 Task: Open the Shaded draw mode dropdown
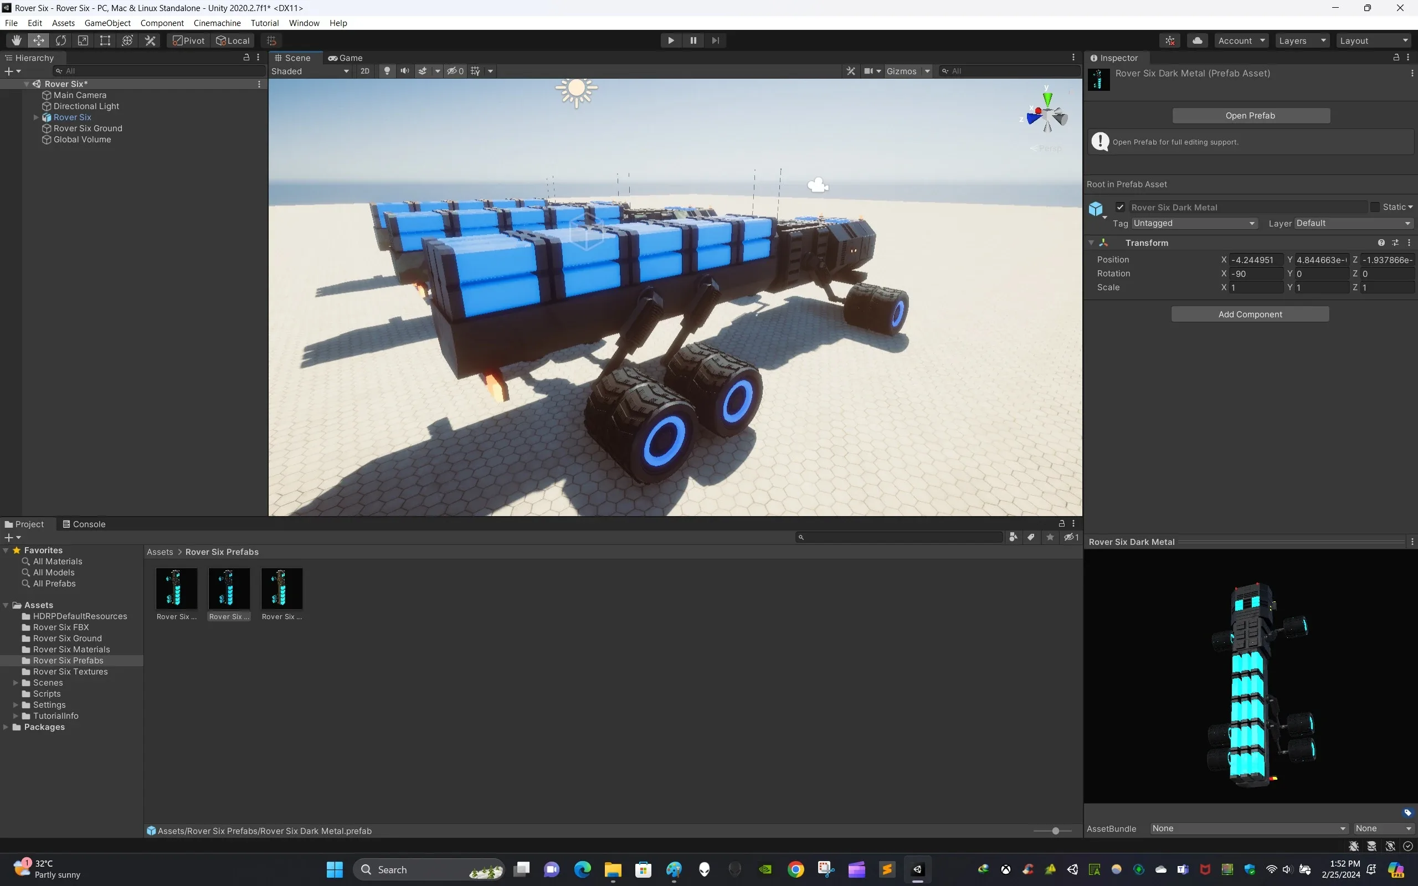[x=310, y=71]
